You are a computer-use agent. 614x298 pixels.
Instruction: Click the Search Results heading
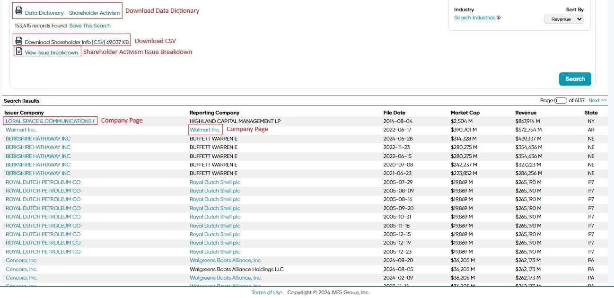point(22,101)
